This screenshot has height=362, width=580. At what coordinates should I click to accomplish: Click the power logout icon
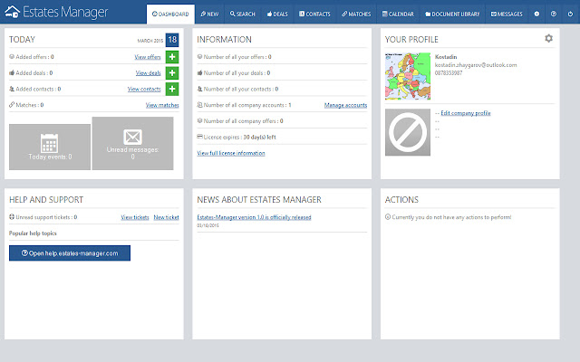[570, 14]
